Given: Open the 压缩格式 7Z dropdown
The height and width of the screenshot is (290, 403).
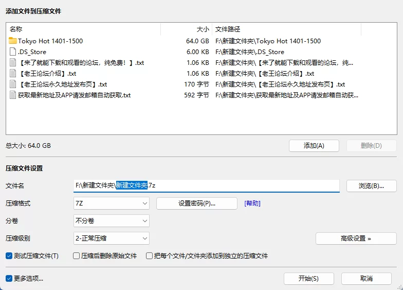Looking at the screenshot, I should tap(111, 203).
